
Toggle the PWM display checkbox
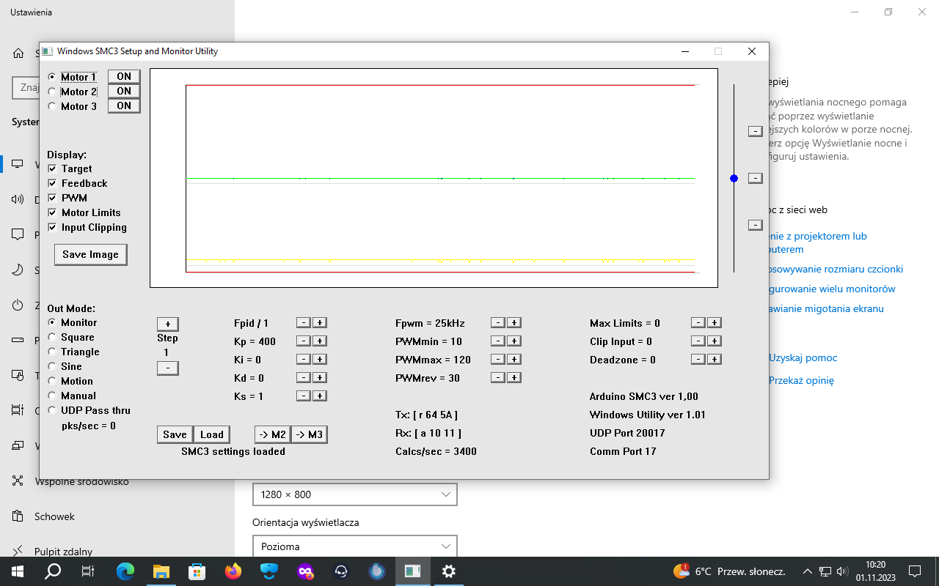(52, 199)
